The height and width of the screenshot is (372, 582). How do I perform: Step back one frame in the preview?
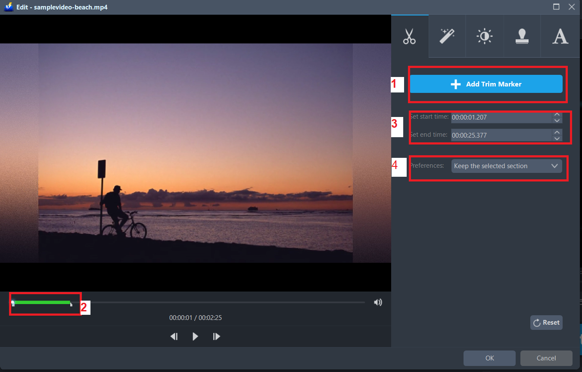point(174,336)
